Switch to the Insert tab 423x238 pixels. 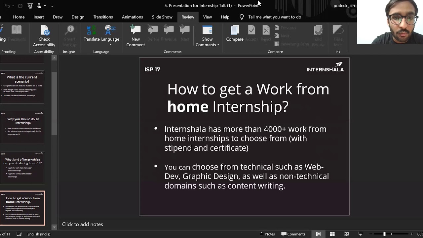click(39, 17)
